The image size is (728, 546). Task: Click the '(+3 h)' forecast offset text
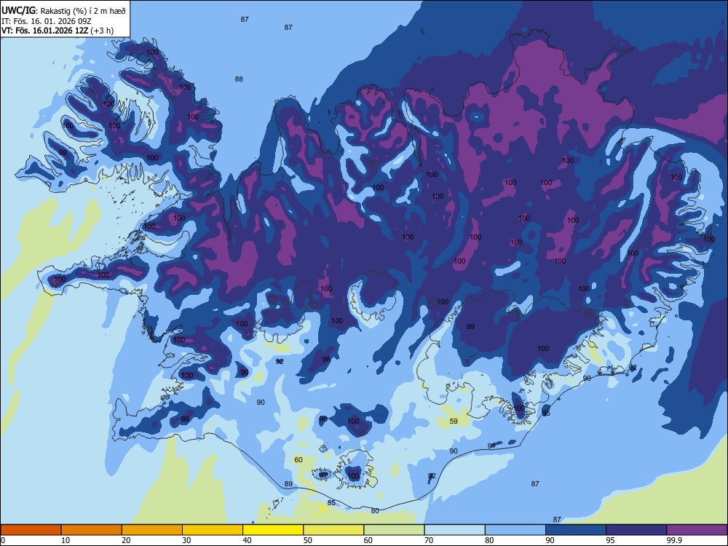(x=102, y=31)
